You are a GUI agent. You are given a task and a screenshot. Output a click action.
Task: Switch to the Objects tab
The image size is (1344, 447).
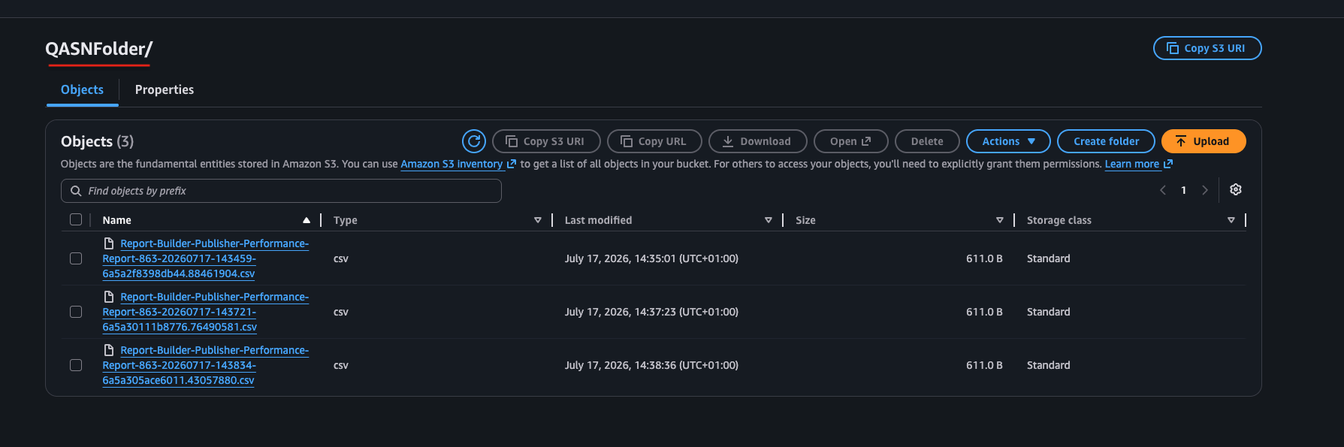[x=82, y=89]
